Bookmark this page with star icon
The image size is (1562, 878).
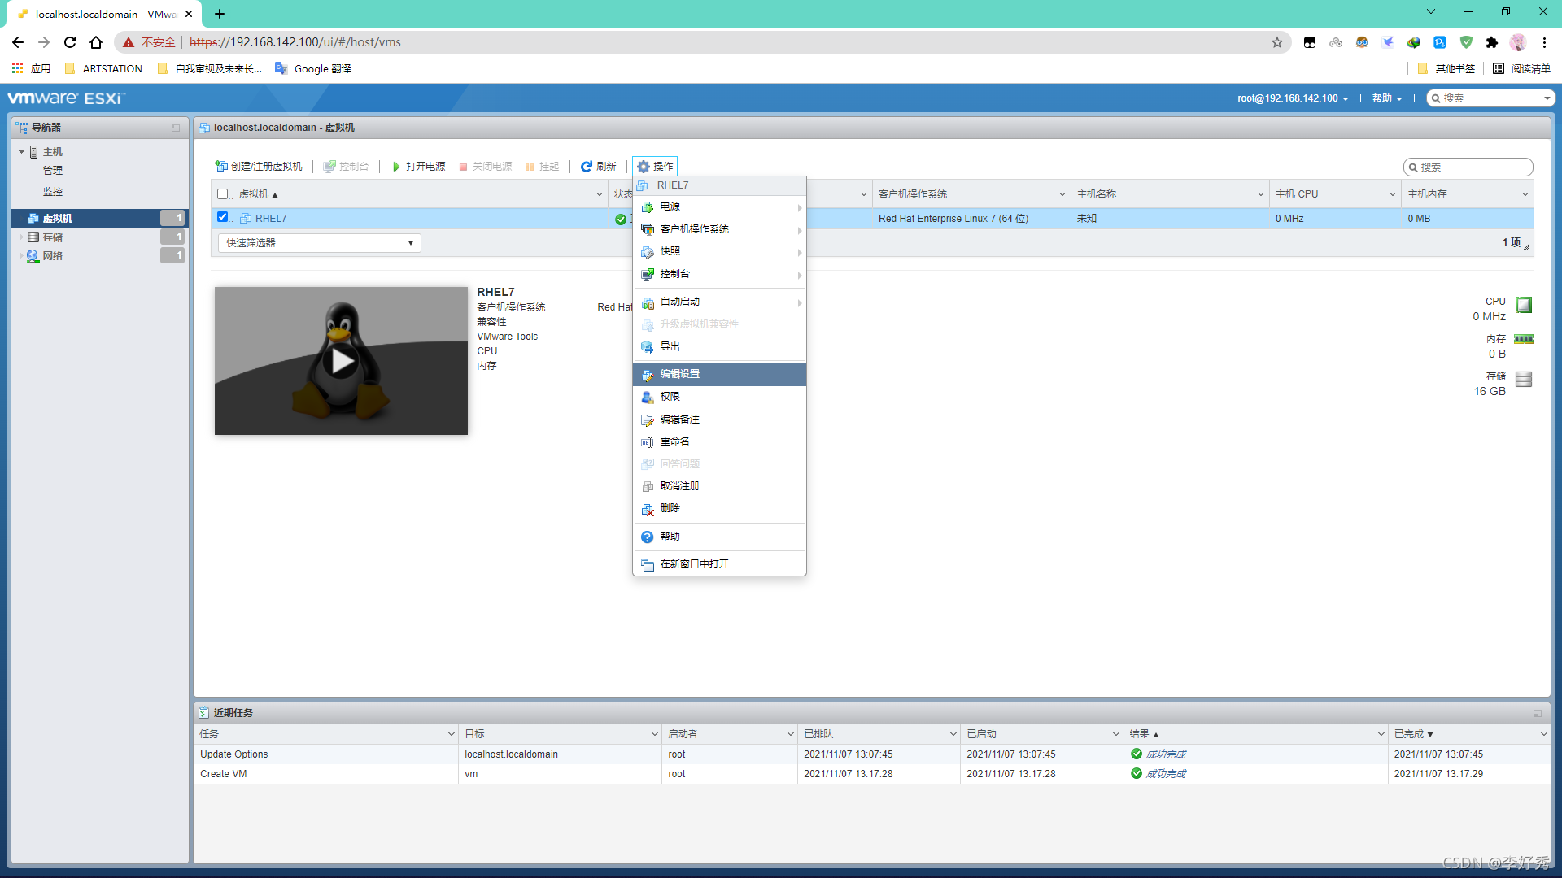pos(1277,42)
